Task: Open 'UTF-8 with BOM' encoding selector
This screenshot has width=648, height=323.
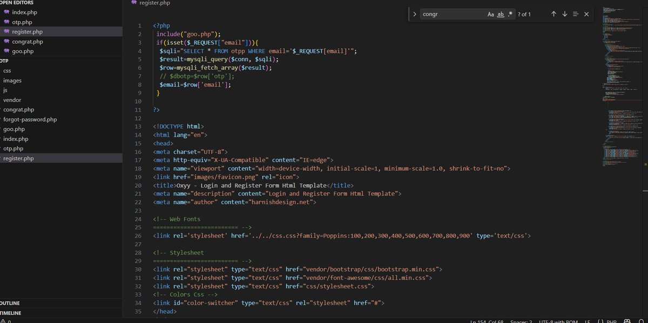Action: (x=557, y=321)
